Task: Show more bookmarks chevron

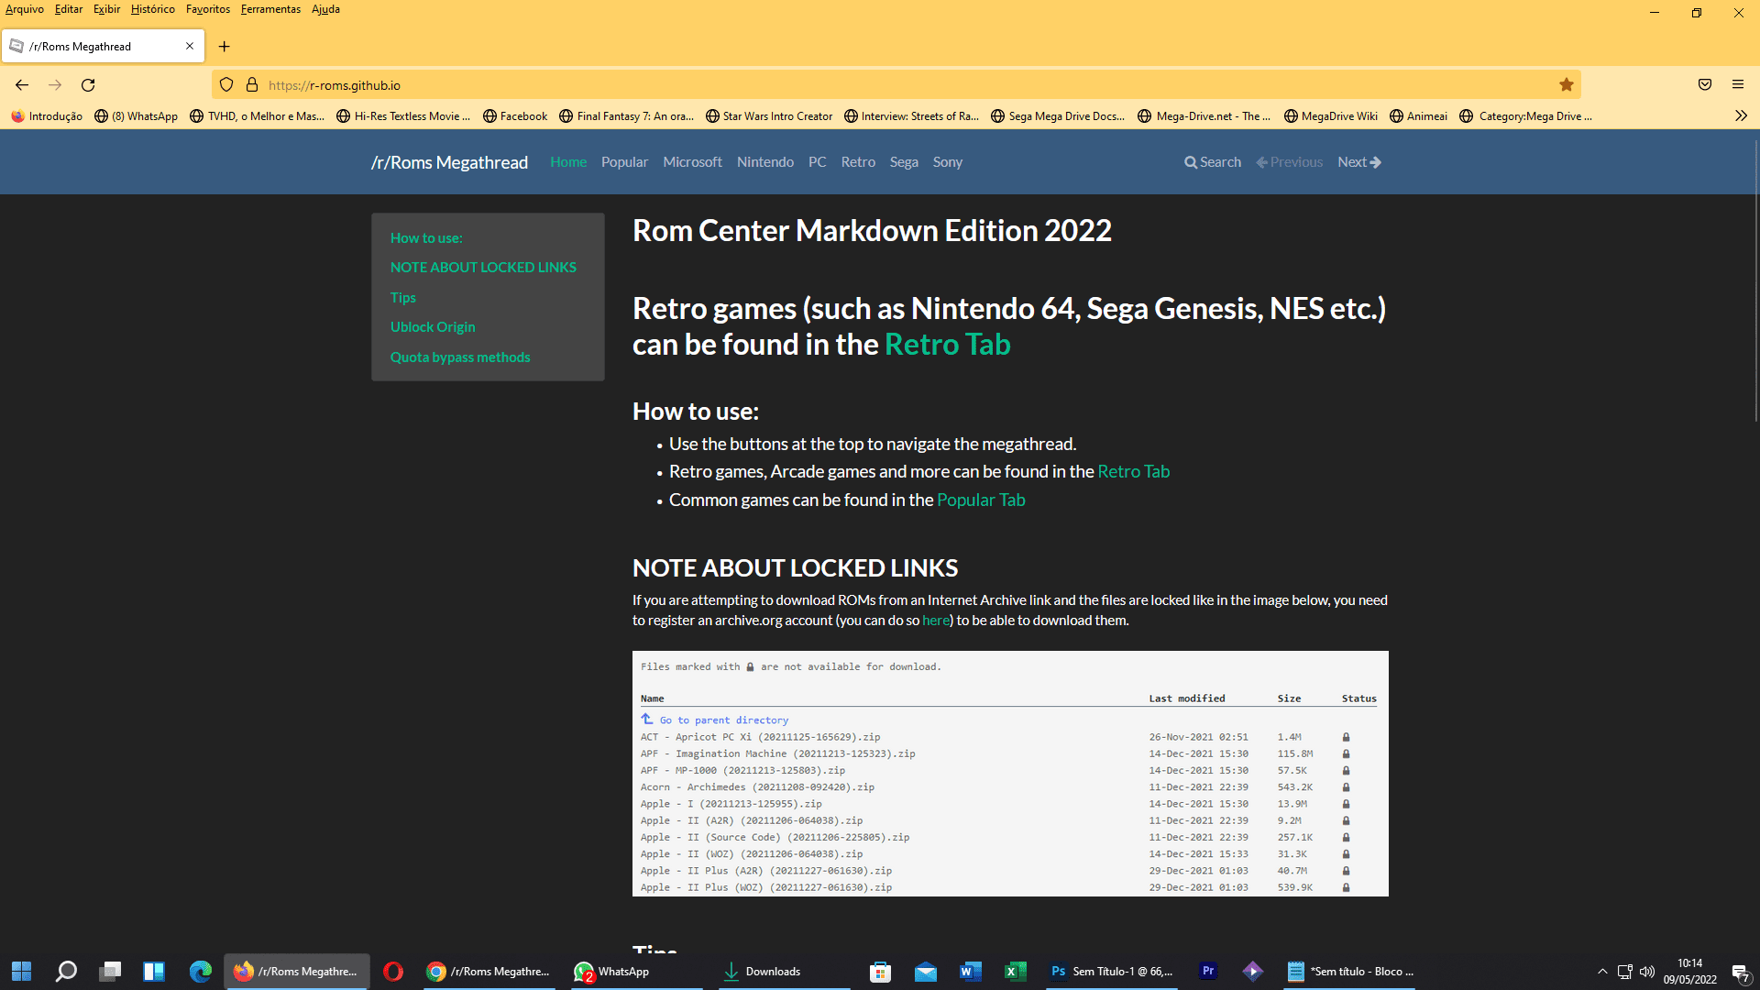Action: (1741, 115)
